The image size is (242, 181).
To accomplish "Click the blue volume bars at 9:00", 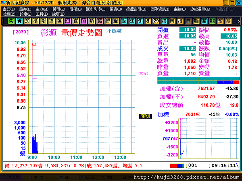I will (35, 143).
